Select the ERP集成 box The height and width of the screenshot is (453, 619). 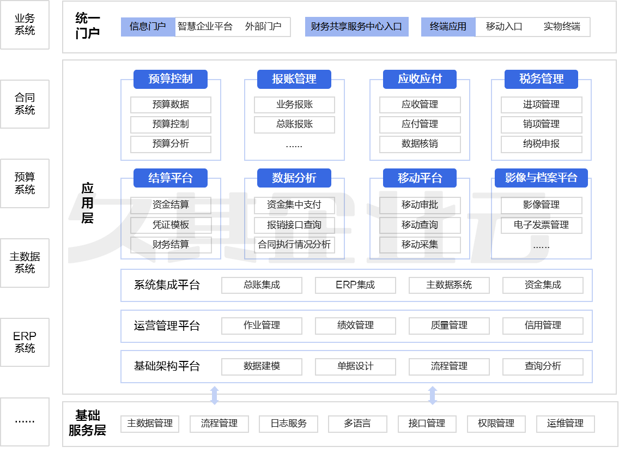[x=355, y=285]
